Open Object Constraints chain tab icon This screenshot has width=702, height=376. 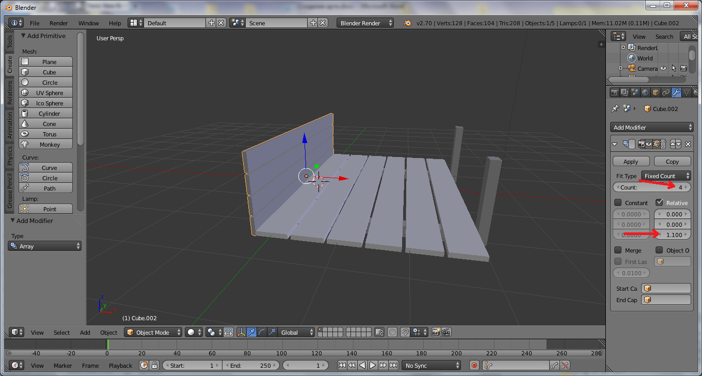[x=666, y=92]
